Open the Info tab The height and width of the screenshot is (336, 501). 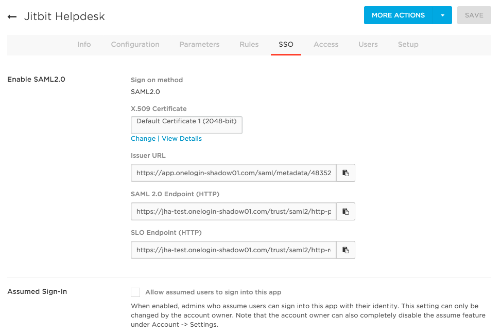coord(84,44)
